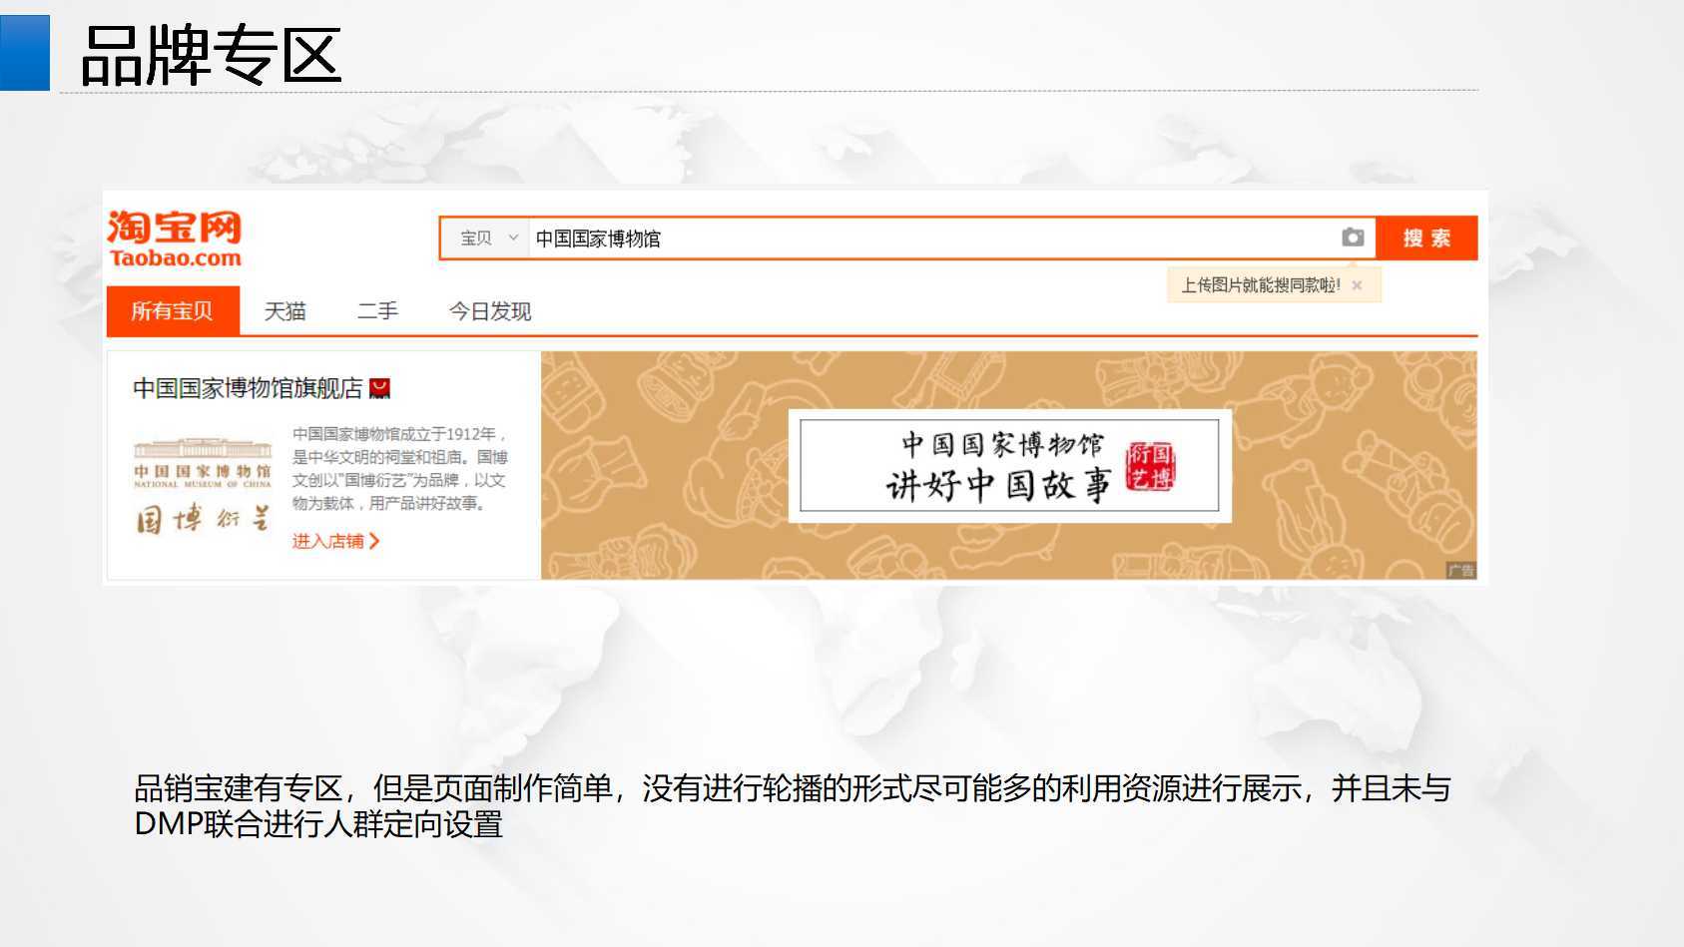
Task: Click the 上传图片就能搜同款啦 tooltip text
Action: pyautogui.click(x=1261, y=285)
